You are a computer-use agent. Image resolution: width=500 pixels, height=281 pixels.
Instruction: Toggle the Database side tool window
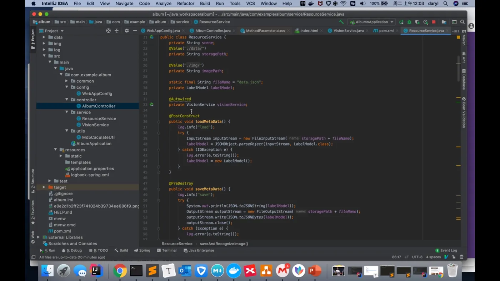tap(464, 79)
